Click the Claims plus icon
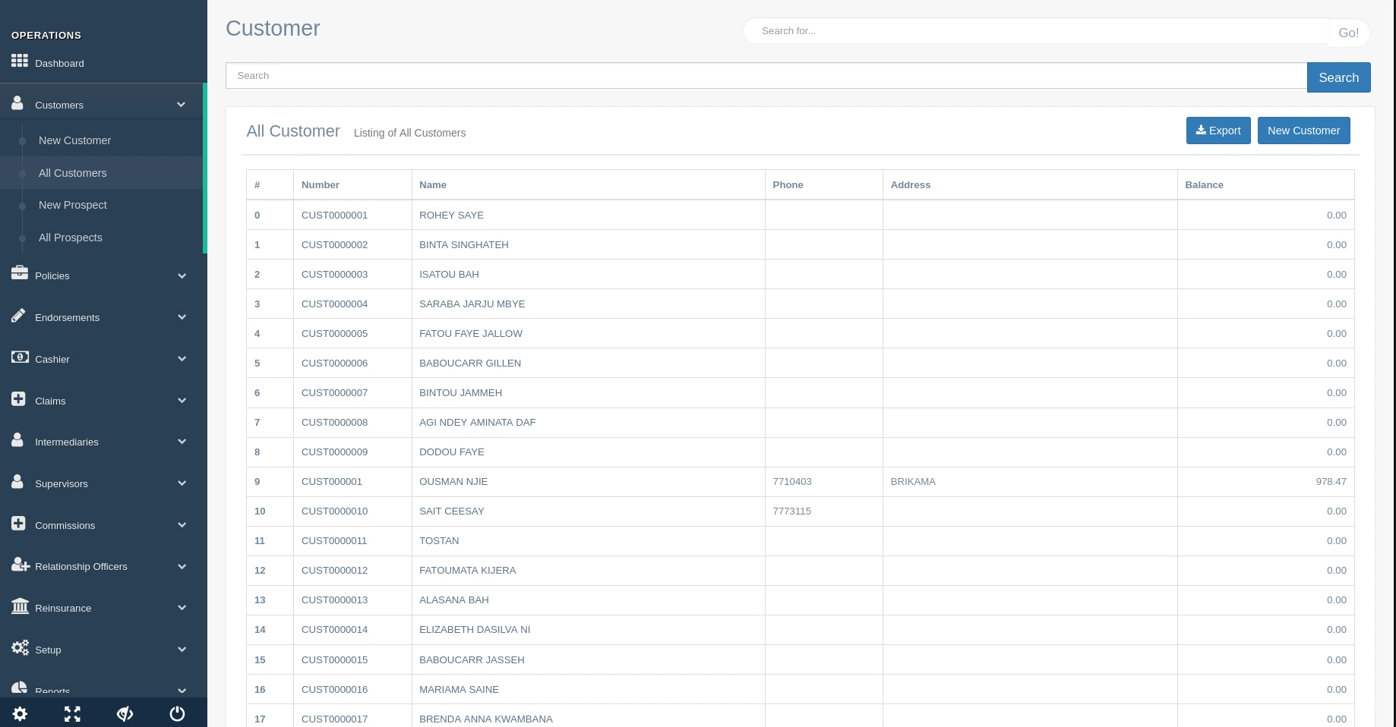1396x727 pixels. [x=18, y=398]
